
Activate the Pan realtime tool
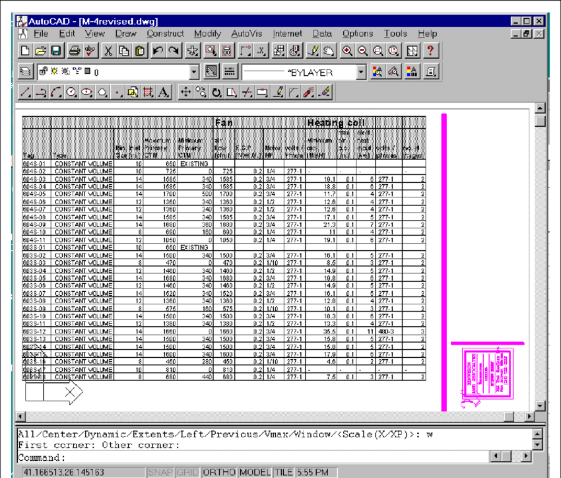[x=328, y=51]
